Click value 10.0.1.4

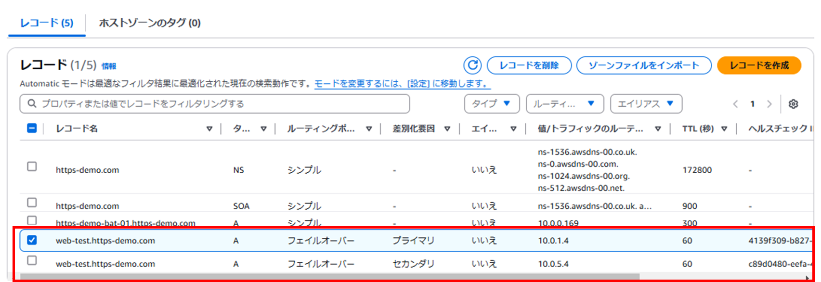click(x=553, y=241)
